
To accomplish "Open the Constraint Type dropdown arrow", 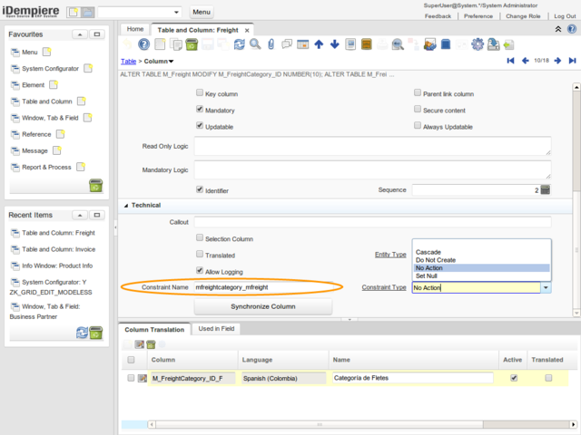I will click(547, 287).
